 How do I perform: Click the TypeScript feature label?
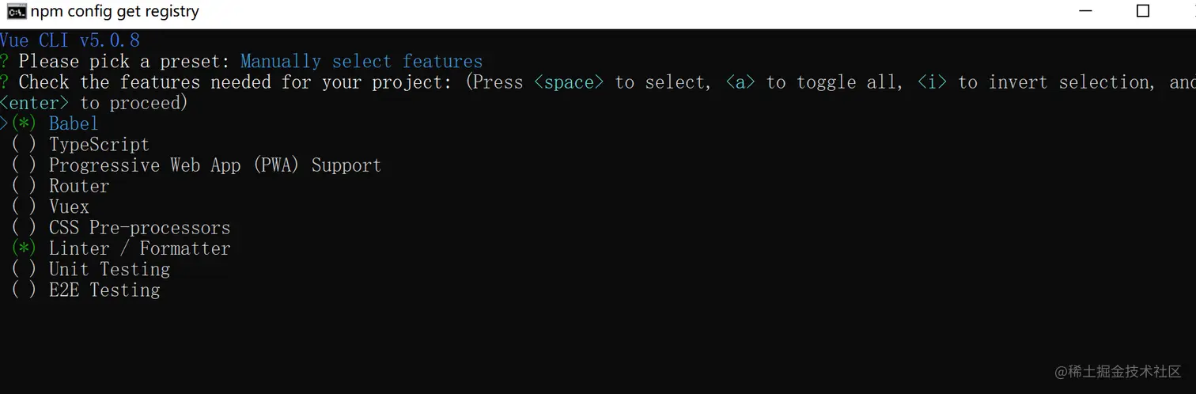tap(99, 145)
